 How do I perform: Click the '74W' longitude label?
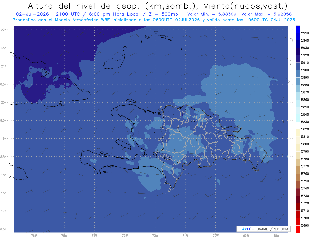[94, 236]
